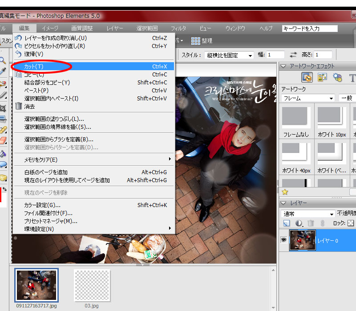Choose 選択範囲からブラシを定義(B)... entry

[94, 139]
